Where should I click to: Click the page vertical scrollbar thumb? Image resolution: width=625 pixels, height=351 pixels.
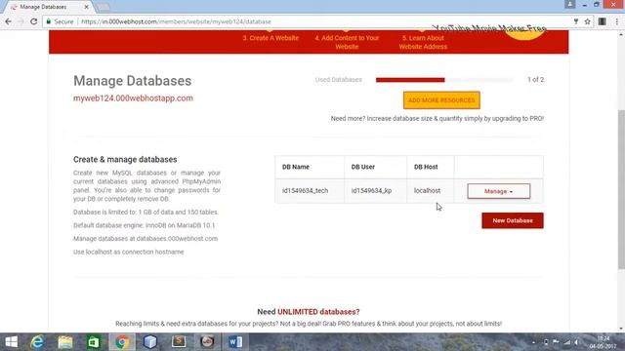621,189
